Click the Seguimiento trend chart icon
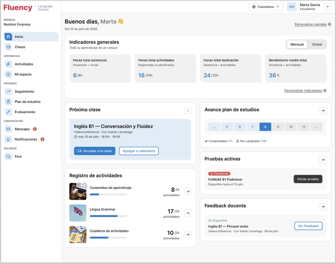 click(8, 92)
